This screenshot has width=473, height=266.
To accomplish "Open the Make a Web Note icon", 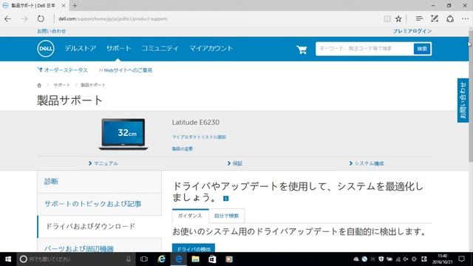I will click(x=435, y=18).
